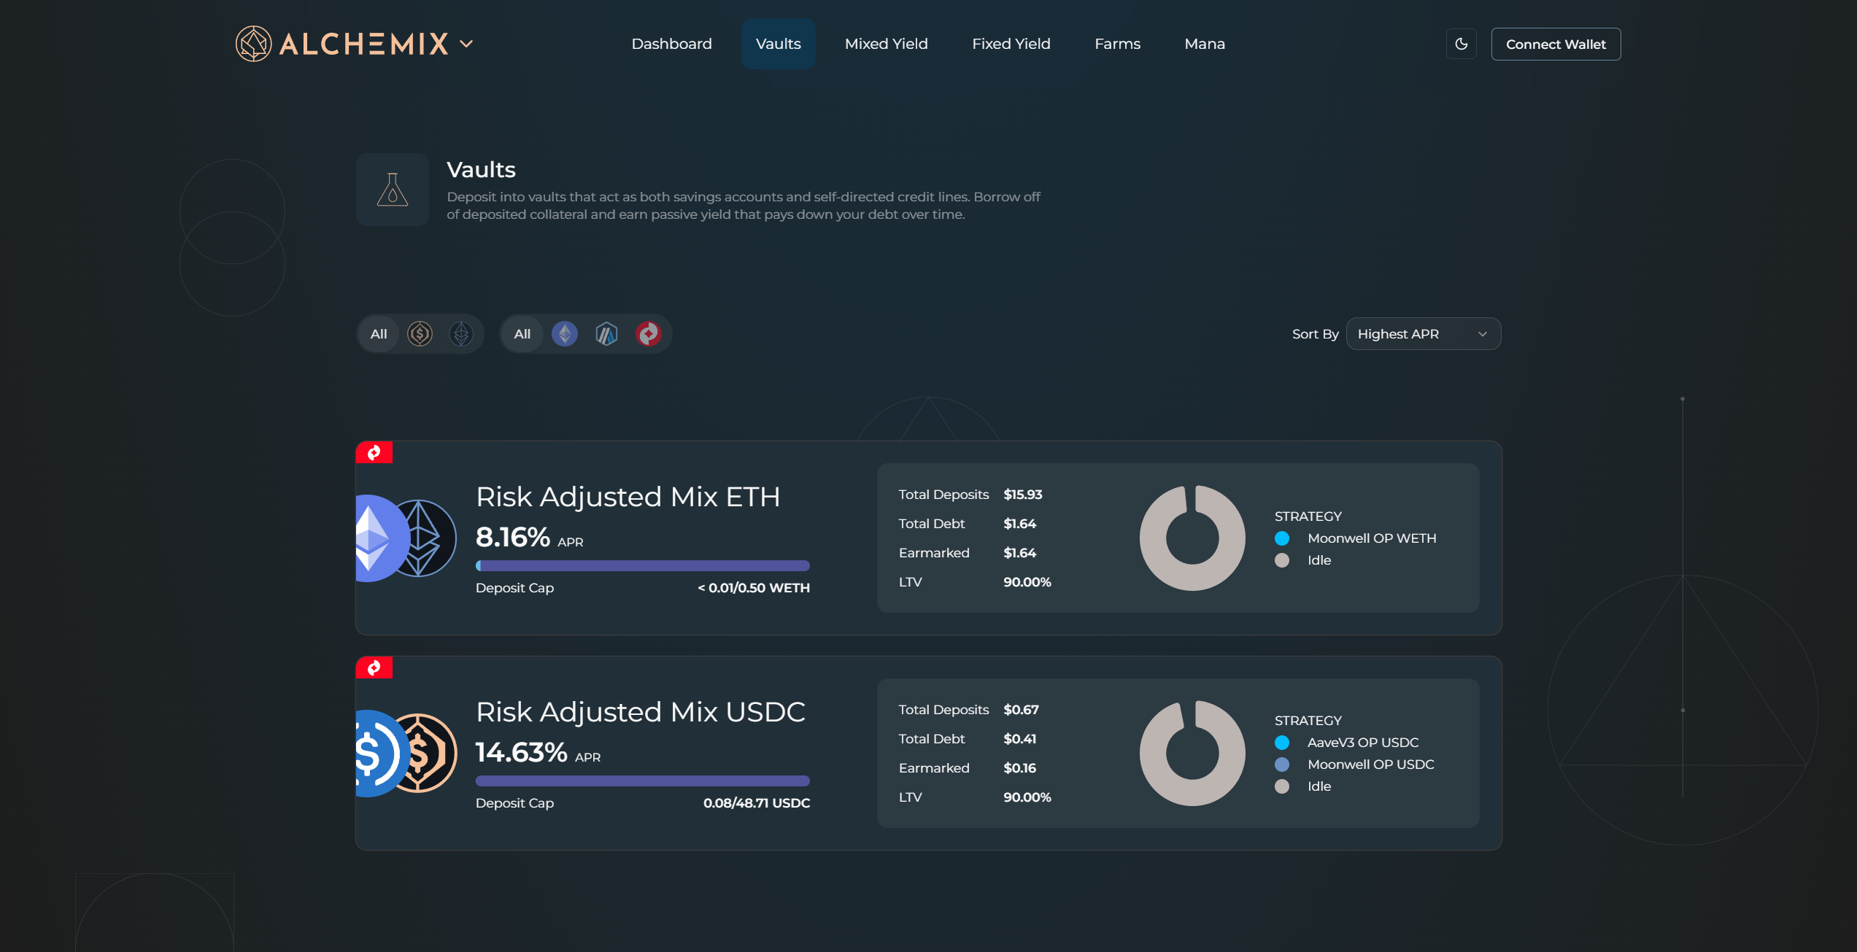Image resolution: width=1857 pixels, height=952 pixels.
Task: Go to the Dashboard tab
Action: point(671,43)
